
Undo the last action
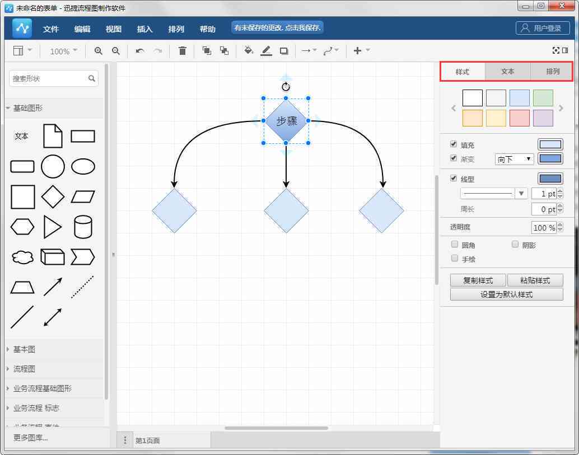point(140,51)
